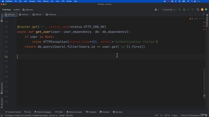Click the JetBrains Toolbox colored icon
The image size is (209, 117).
(x=206, y=9)
